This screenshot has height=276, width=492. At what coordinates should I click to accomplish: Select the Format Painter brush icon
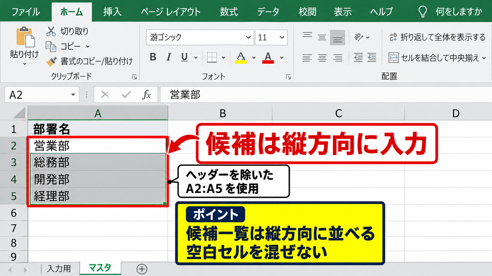[51, 61]
